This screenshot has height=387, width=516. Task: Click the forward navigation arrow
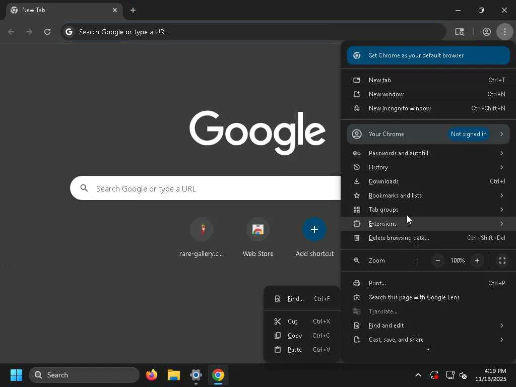(x=29, y=32)
